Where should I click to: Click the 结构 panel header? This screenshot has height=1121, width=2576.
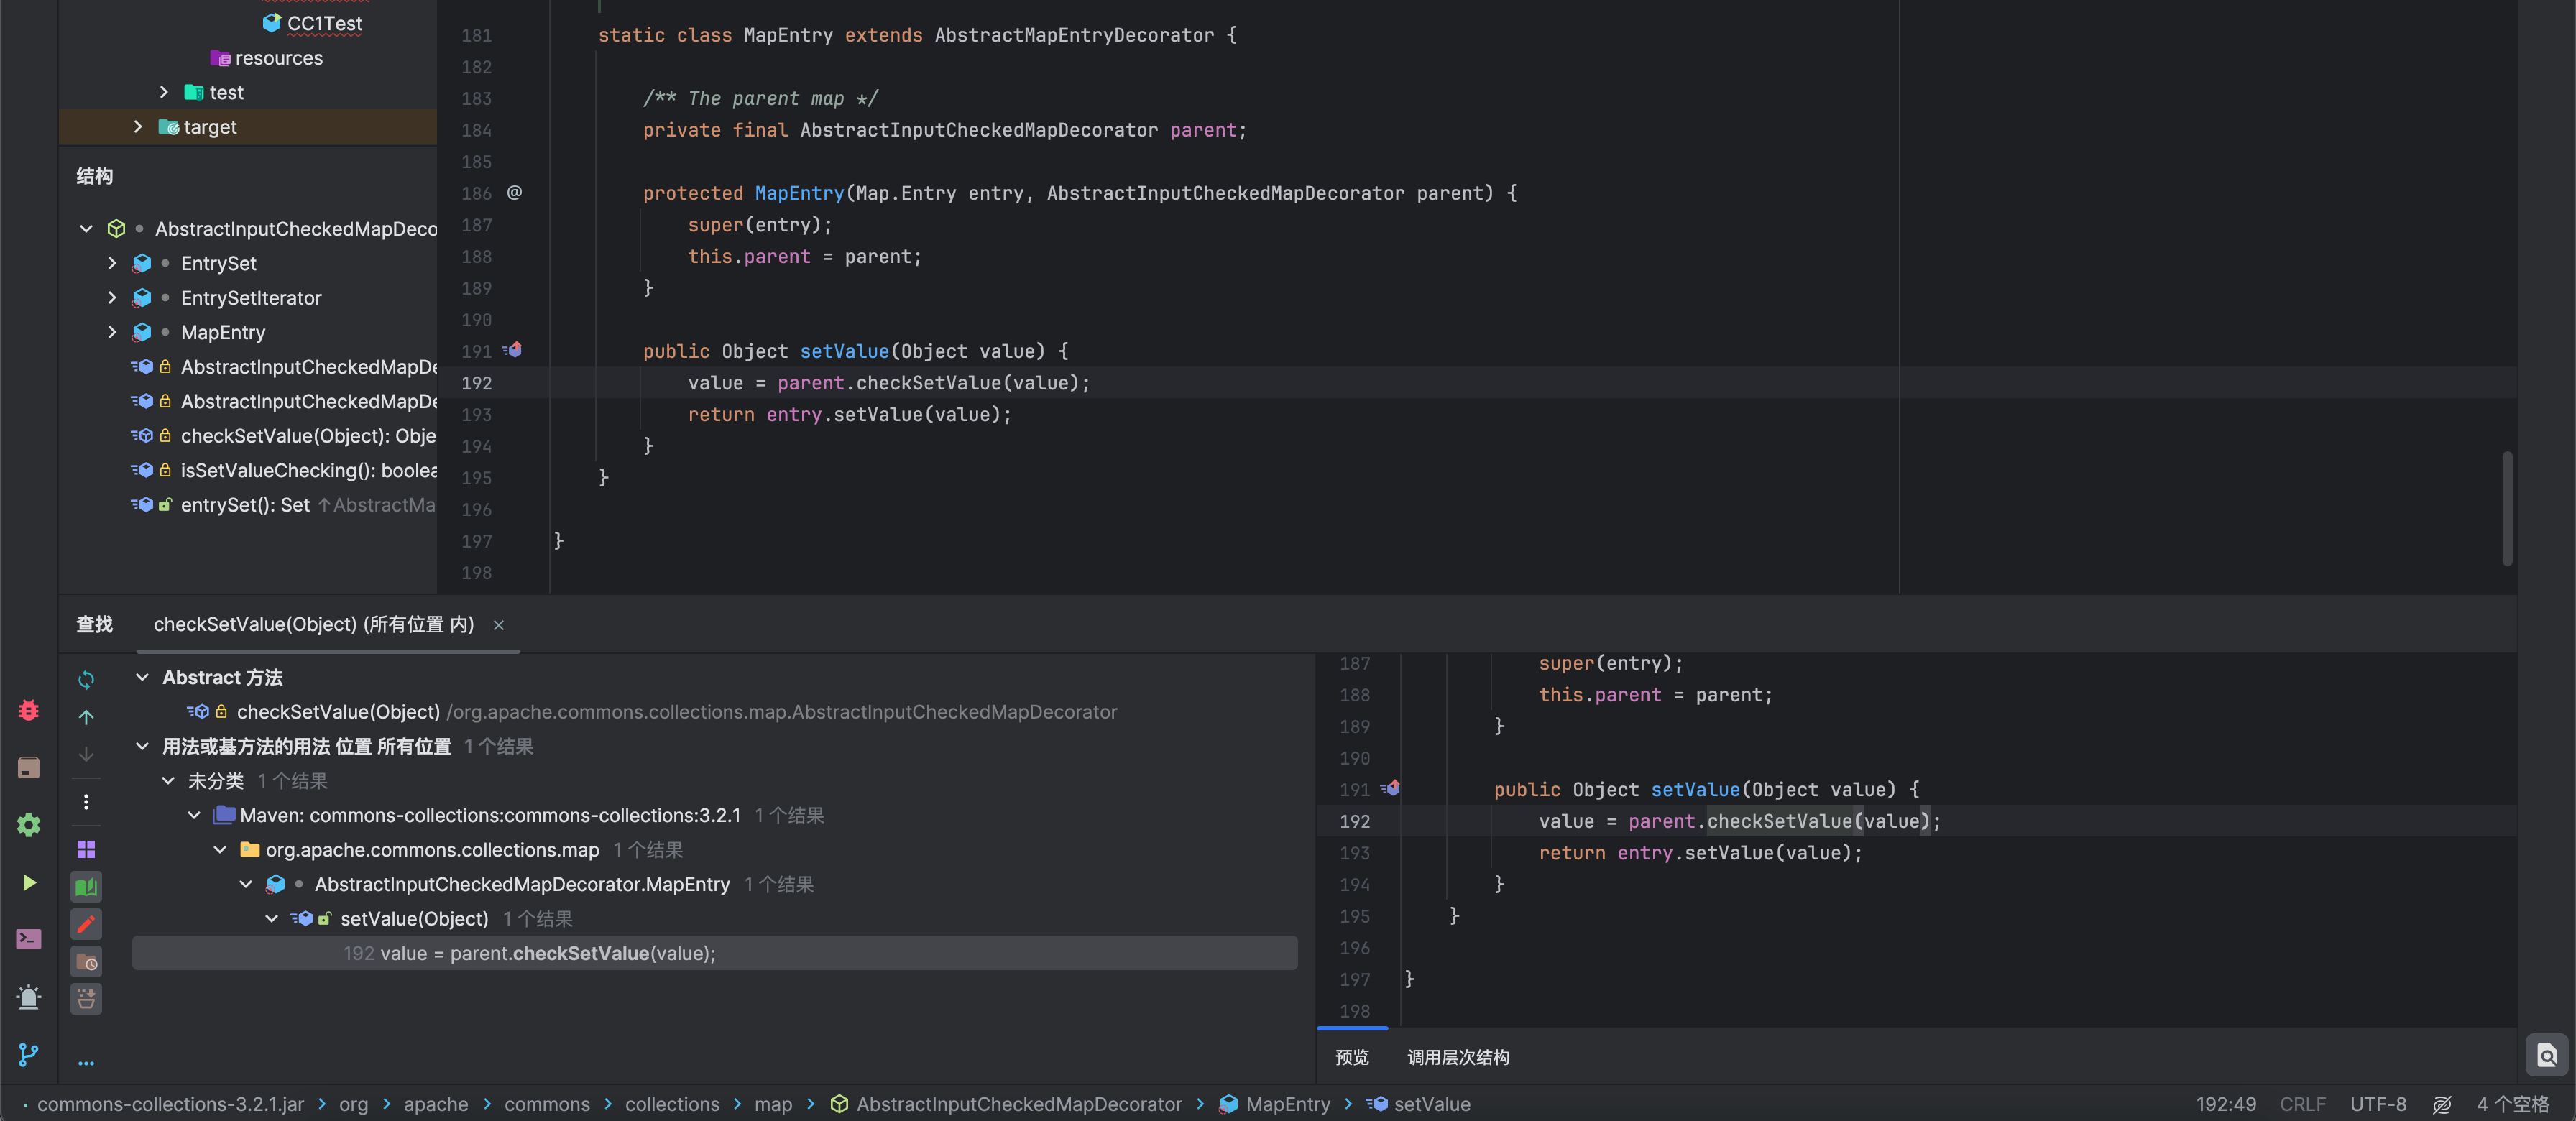click(x=94, y=176)
